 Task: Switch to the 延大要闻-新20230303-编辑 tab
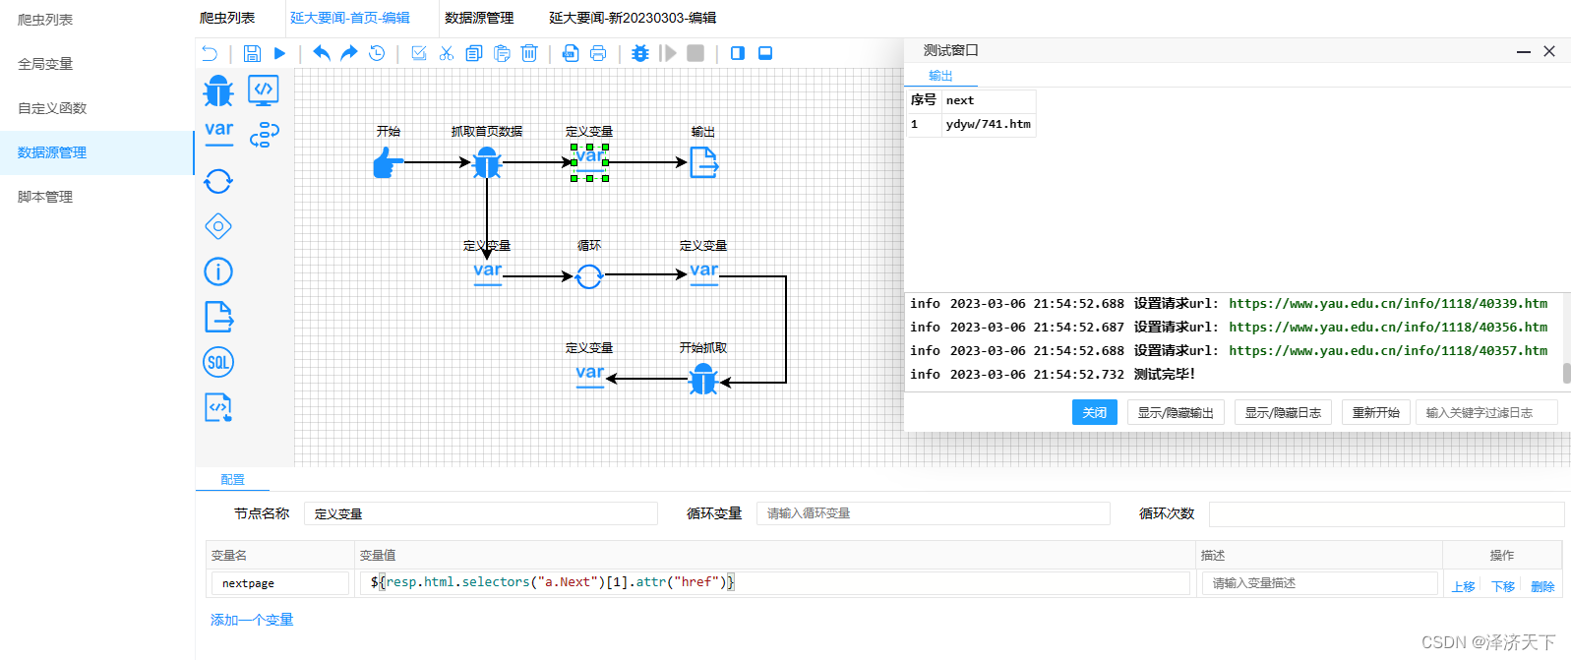point(633,18)
